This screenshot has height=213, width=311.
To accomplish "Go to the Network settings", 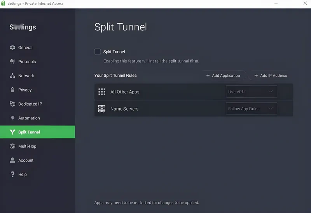I will [26, 76].
